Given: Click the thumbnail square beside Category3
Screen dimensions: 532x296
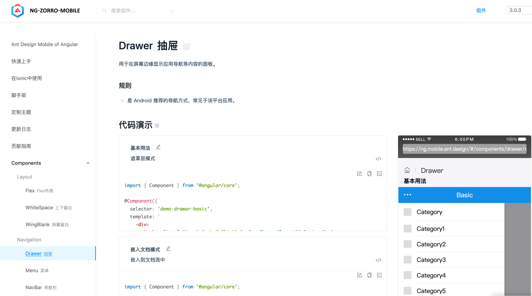Looking at the screenshot, I should tap(407, 260).
